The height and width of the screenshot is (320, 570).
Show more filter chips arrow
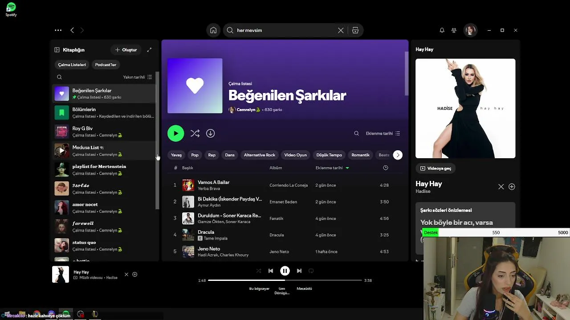[398, 155]
